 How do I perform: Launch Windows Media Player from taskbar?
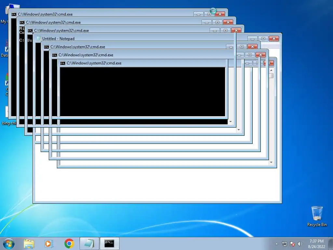pyautogui.click(x=49, y=243)
